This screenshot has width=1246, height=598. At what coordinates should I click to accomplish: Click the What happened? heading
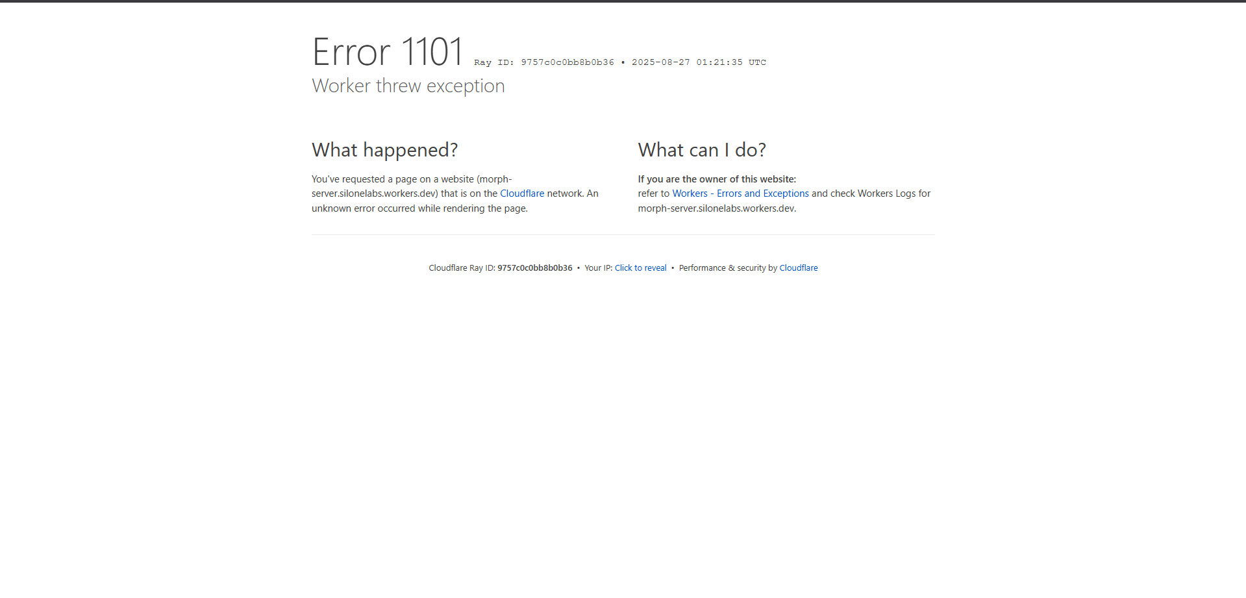pyautogui.click(x=384, y=149)
